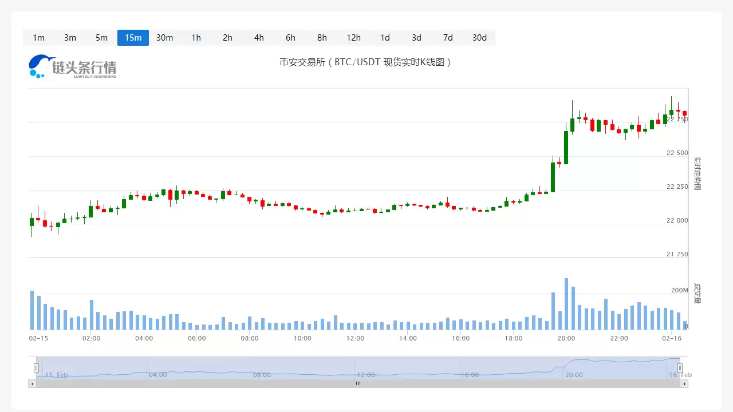Select the 1h timeframe

pos(196,38)
